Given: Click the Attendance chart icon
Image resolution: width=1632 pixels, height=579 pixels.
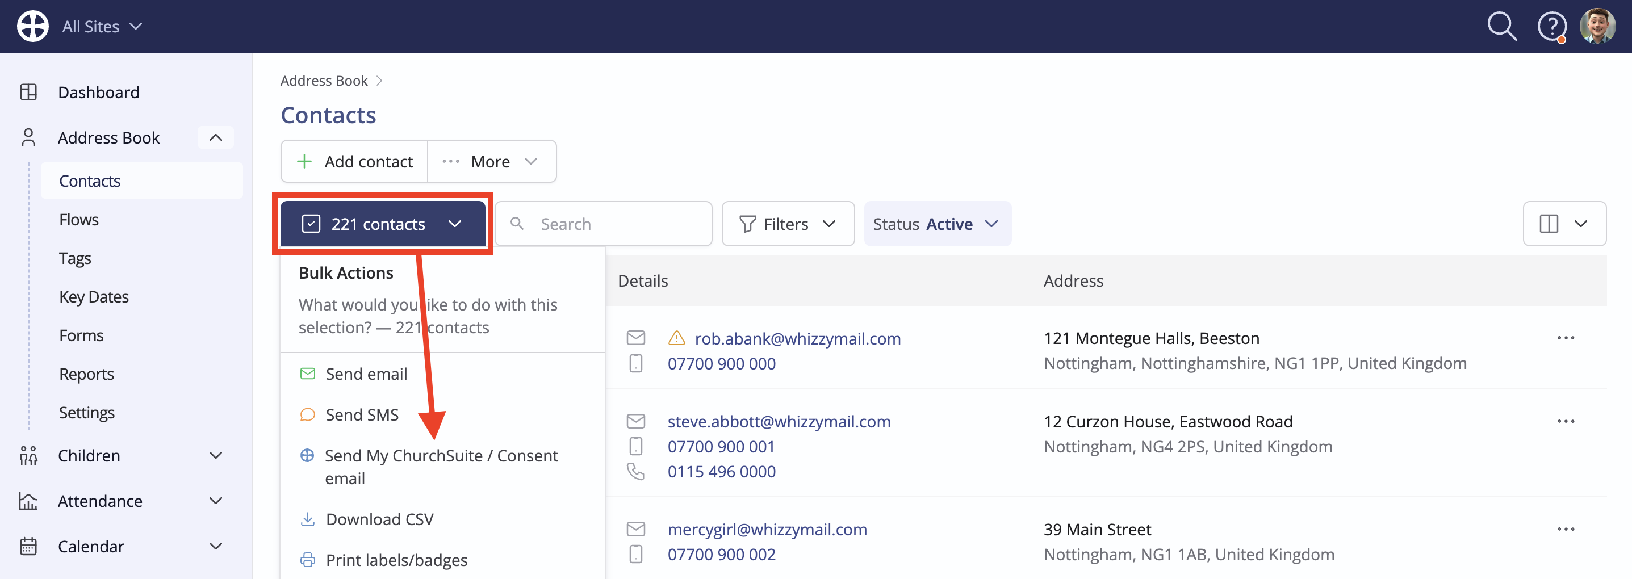Looking at the screenshot, I should 28,501.
